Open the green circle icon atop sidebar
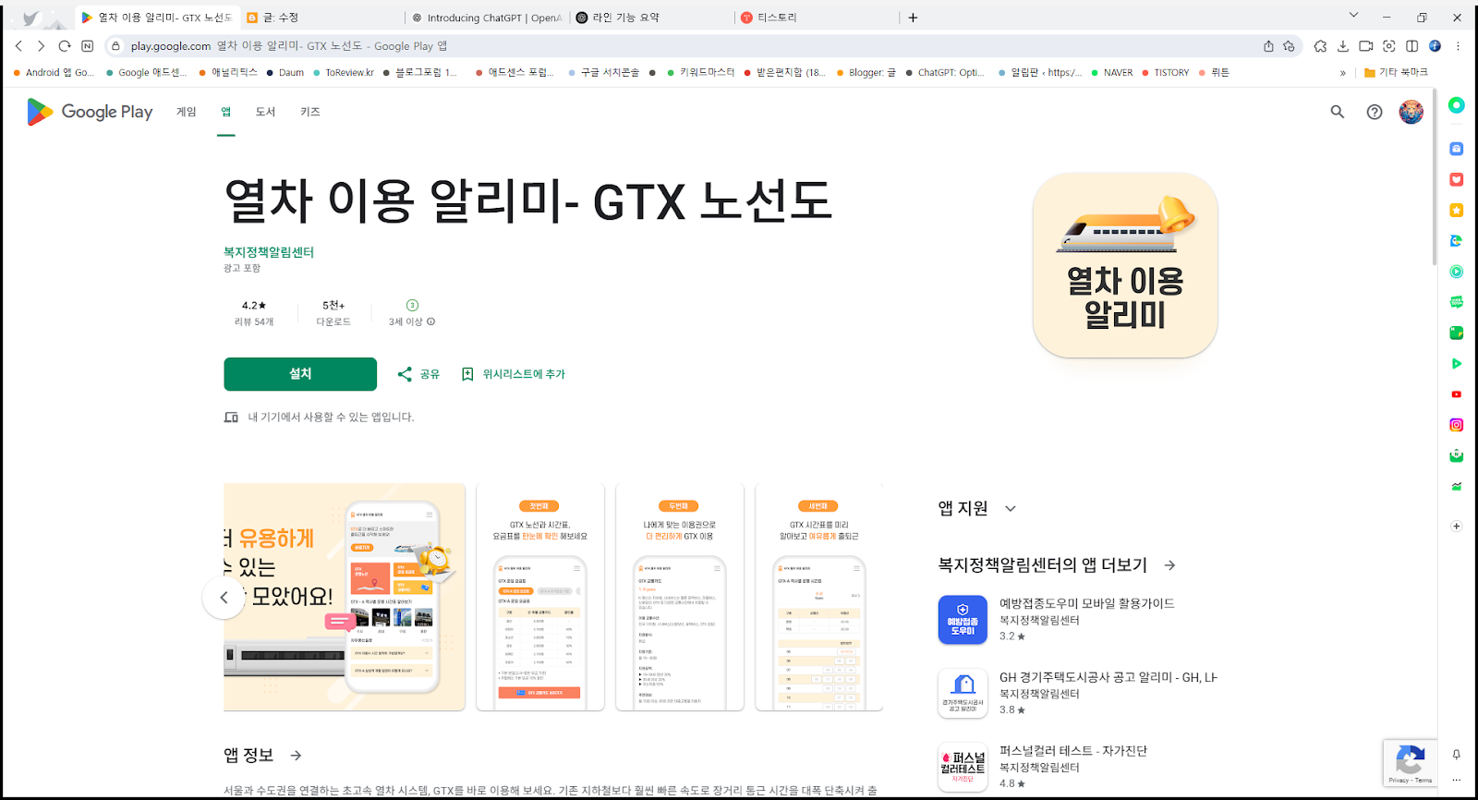The width and height of the screenshot is (1478, 800). click(1456, 105)
